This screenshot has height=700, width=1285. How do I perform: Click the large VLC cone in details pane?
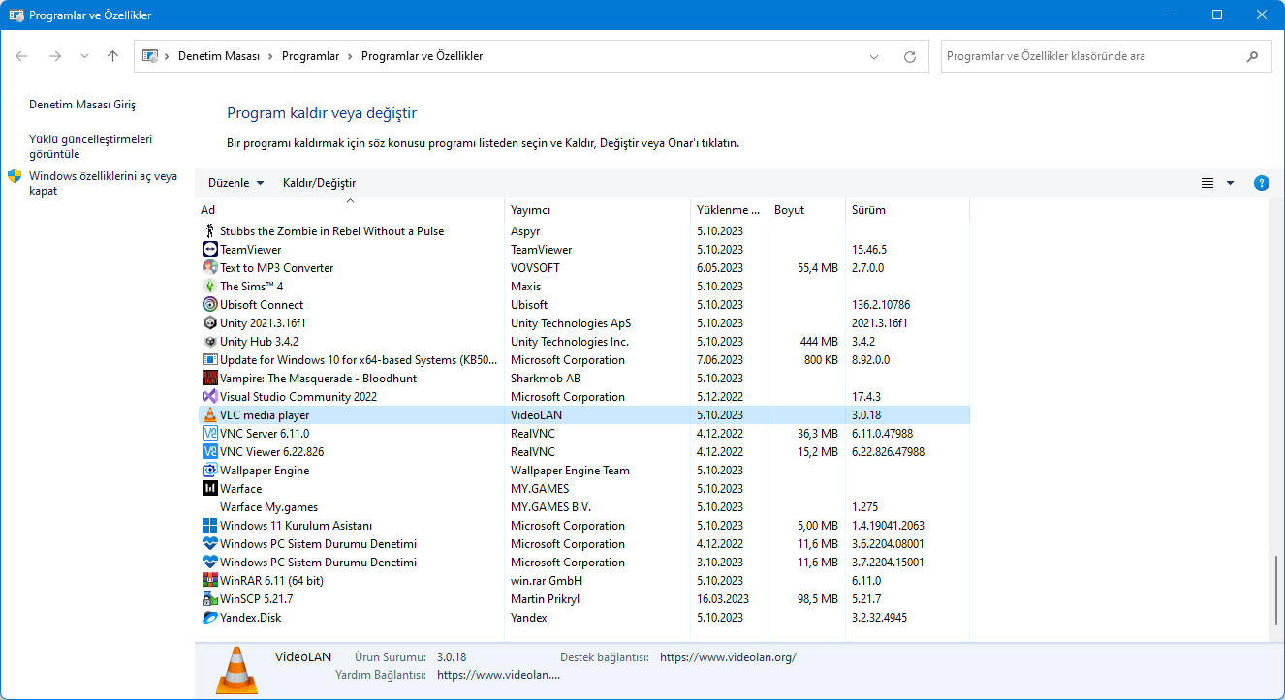235,669
